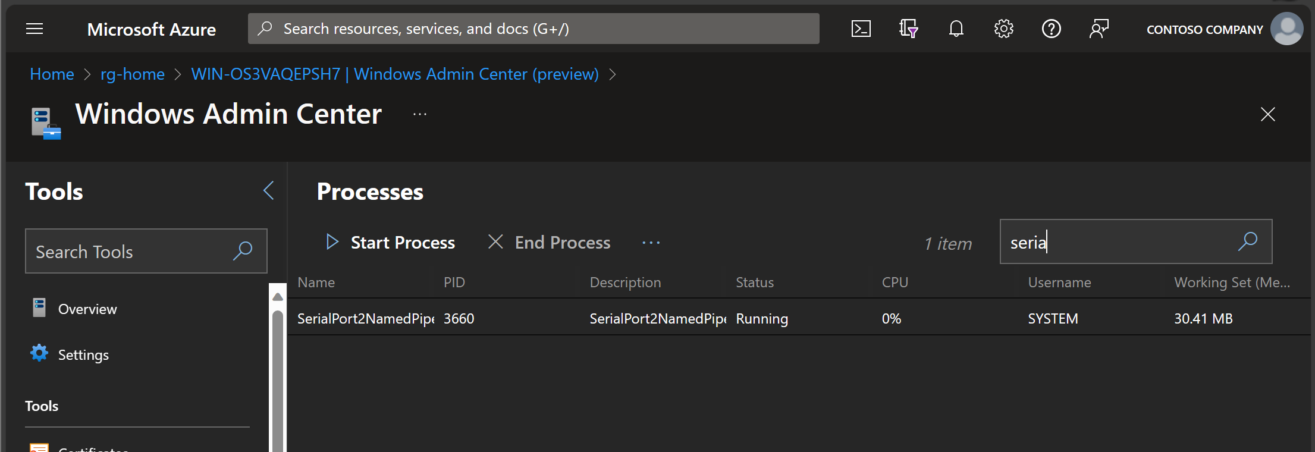Viewport: 1315px width, 452px height.
Task: Click the Windows Admin Center server icon
Action: coord(46,123)
